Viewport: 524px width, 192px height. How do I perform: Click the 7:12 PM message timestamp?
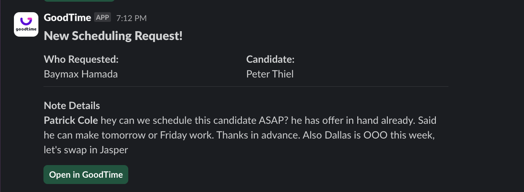tap(131, 18)
